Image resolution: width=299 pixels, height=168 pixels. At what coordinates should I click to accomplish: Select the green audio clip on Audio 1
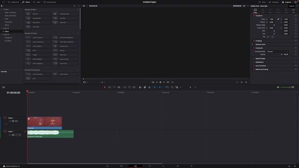50,134
